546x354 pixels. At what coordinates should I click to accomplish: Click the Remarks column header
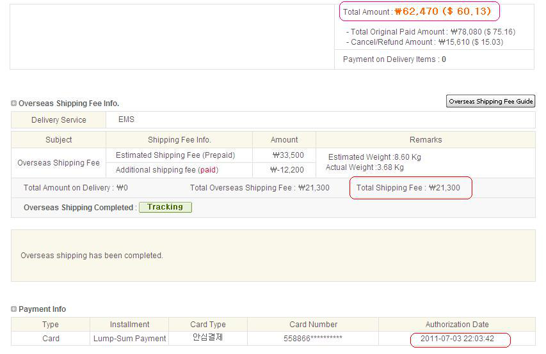click(x=426, y=140)
